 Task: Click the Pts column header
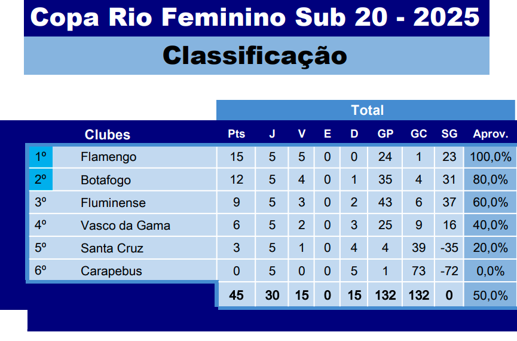pos(236,135)
